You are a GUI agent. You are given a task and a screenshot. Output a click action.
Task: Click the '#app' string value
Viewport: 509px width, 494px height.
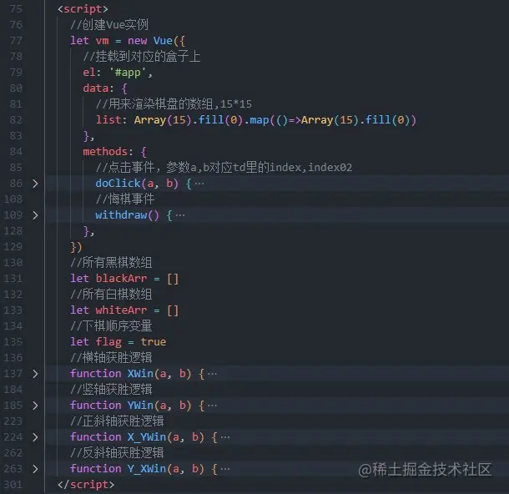pos(129,73)
